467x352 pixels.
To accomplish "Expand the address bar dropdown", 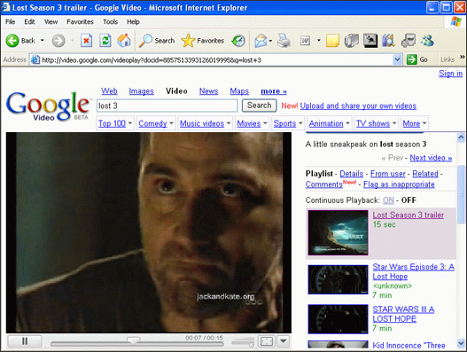I will coord(397,59).
